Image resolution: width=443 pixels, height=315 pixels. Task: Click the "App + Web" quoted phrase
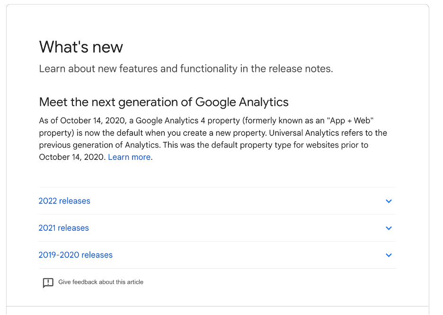pos(350,121)
